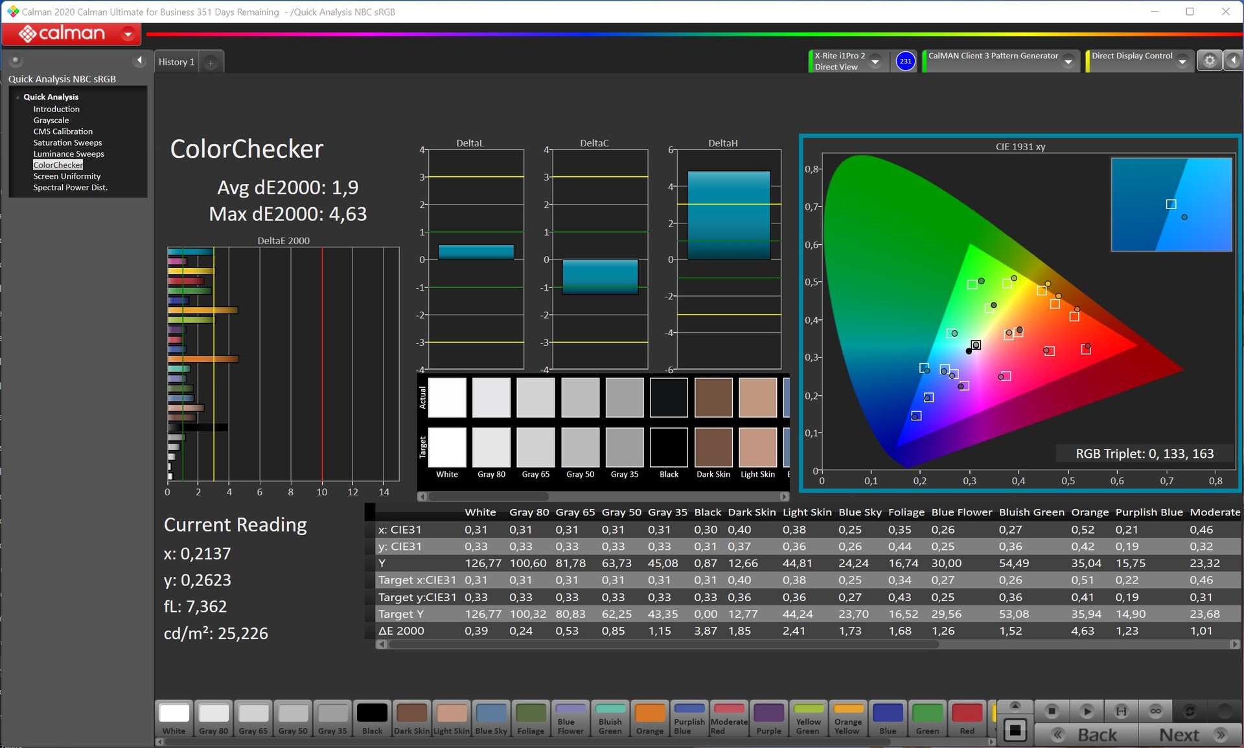Toggle the right side panel arrow
Screen dimensions: 1244x748
tap(1233, 61)
